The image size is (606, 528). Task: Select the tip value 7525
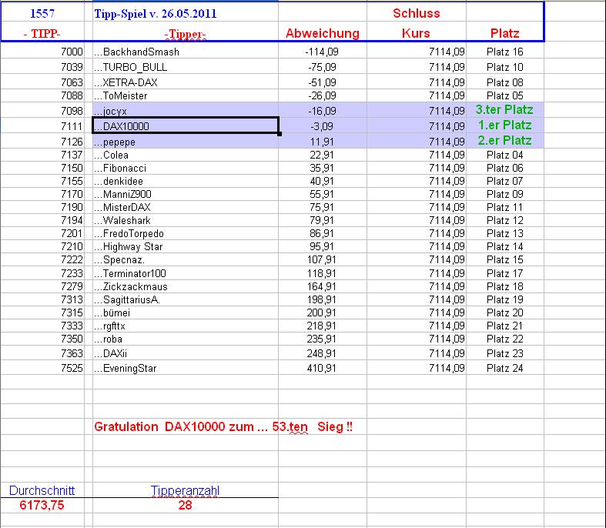point(72,368)
